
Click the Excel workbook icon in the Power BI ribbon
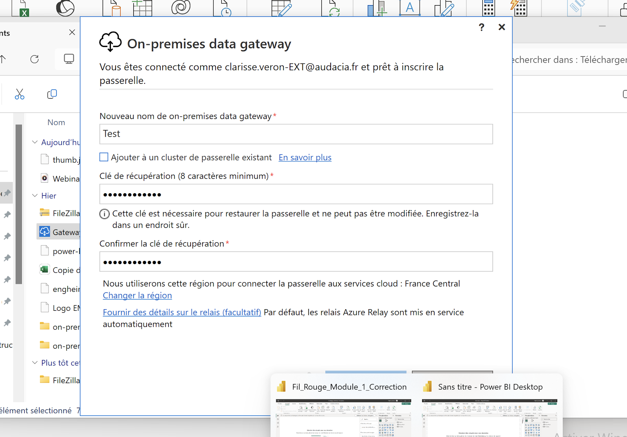(20, 8)
